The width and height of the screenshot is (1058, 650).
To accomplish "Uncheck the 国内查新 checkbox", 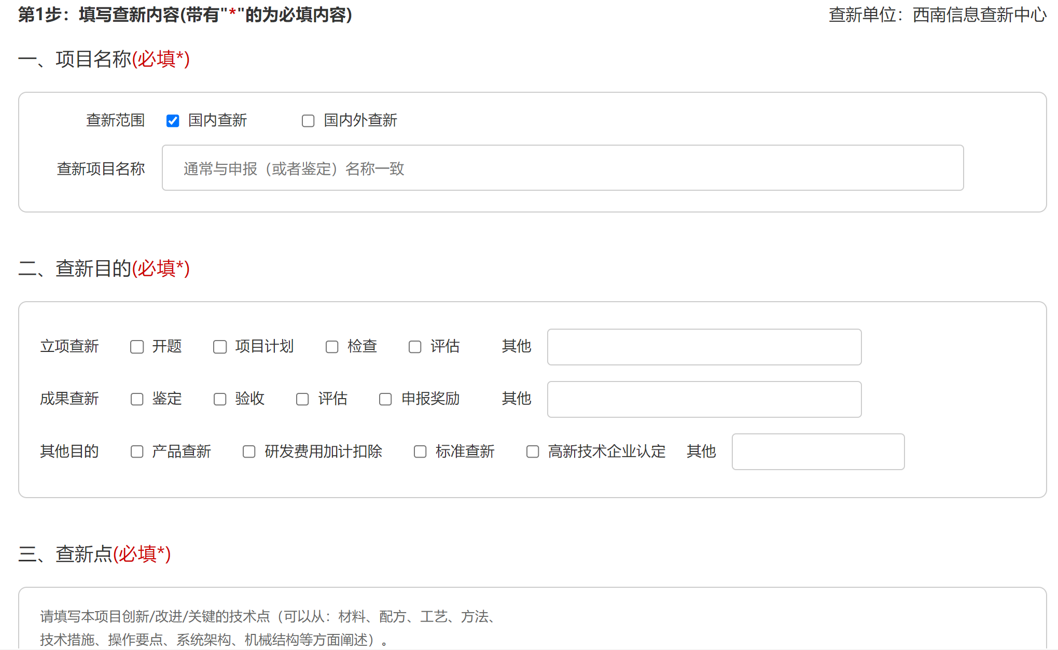I will (173, 121).
